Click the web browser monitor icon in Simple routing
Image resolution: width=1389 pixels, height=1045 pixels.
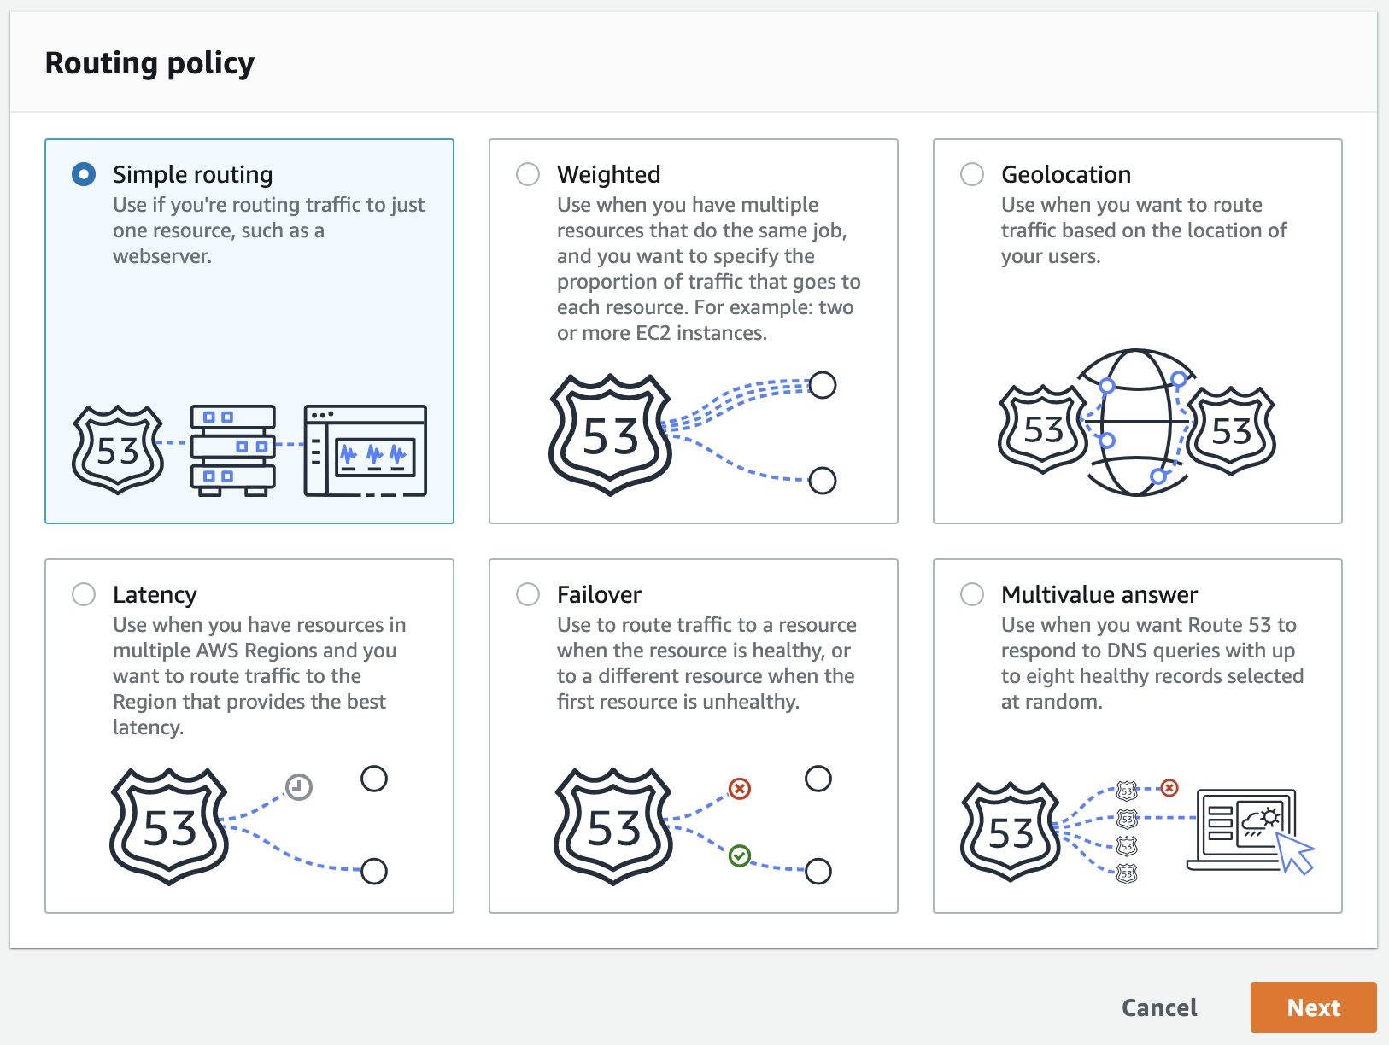pos(366,451)
